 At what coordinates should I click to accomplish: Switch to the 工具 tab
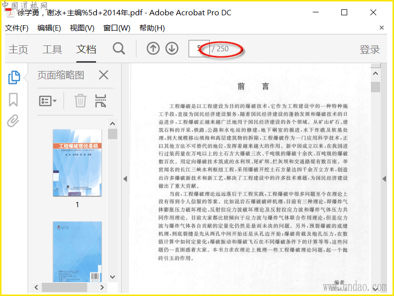[52, 49]
